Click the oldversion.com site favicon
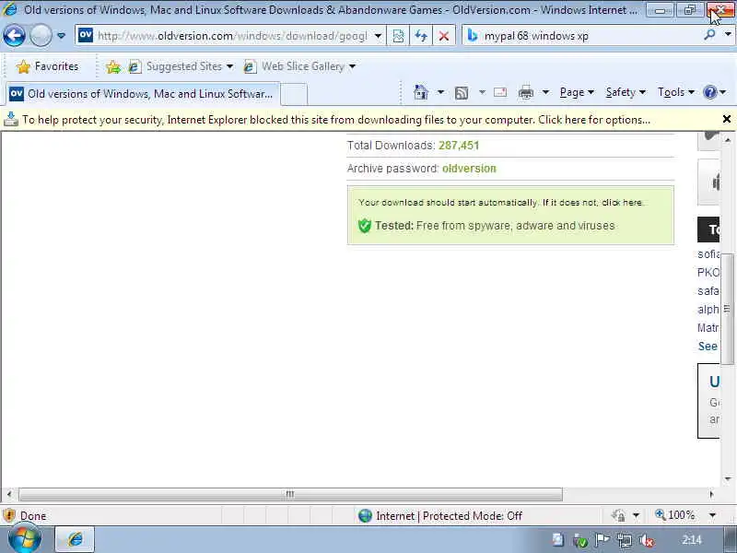Screen dimensions: 737x553 click(x=86, y=35)
